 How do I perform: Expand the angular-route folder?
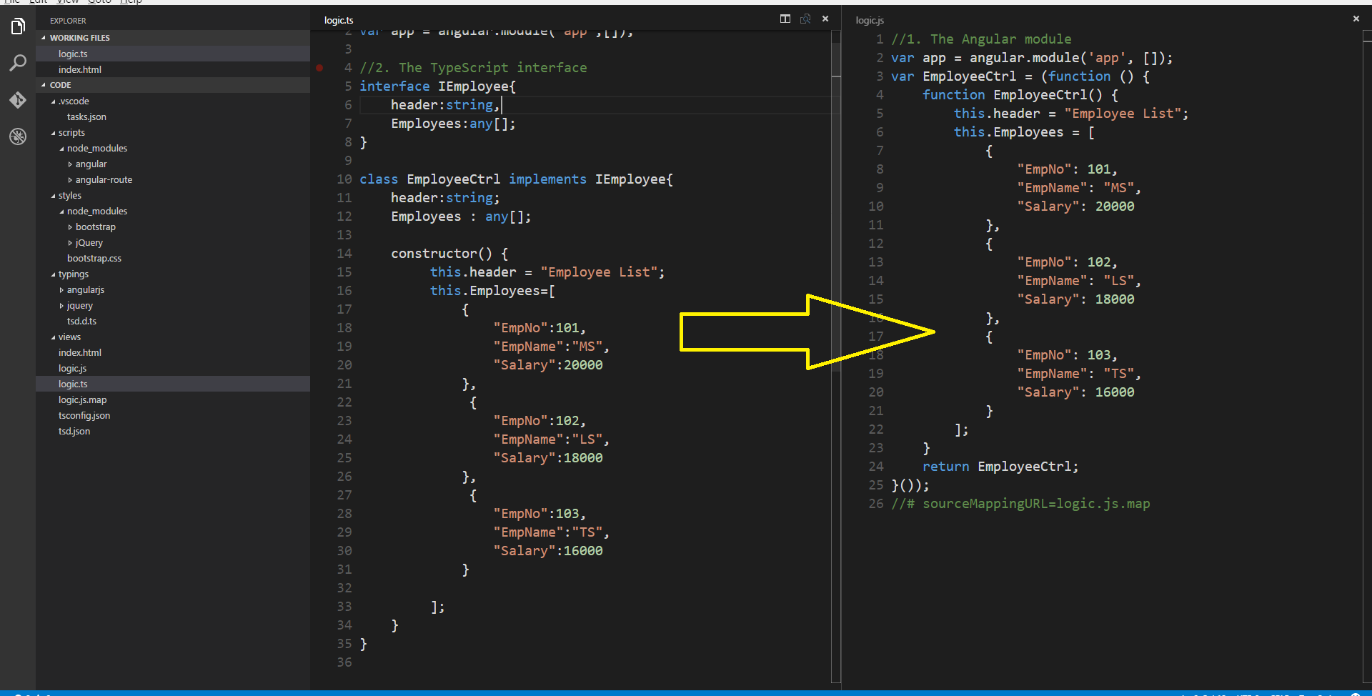(x=71, y=180)
